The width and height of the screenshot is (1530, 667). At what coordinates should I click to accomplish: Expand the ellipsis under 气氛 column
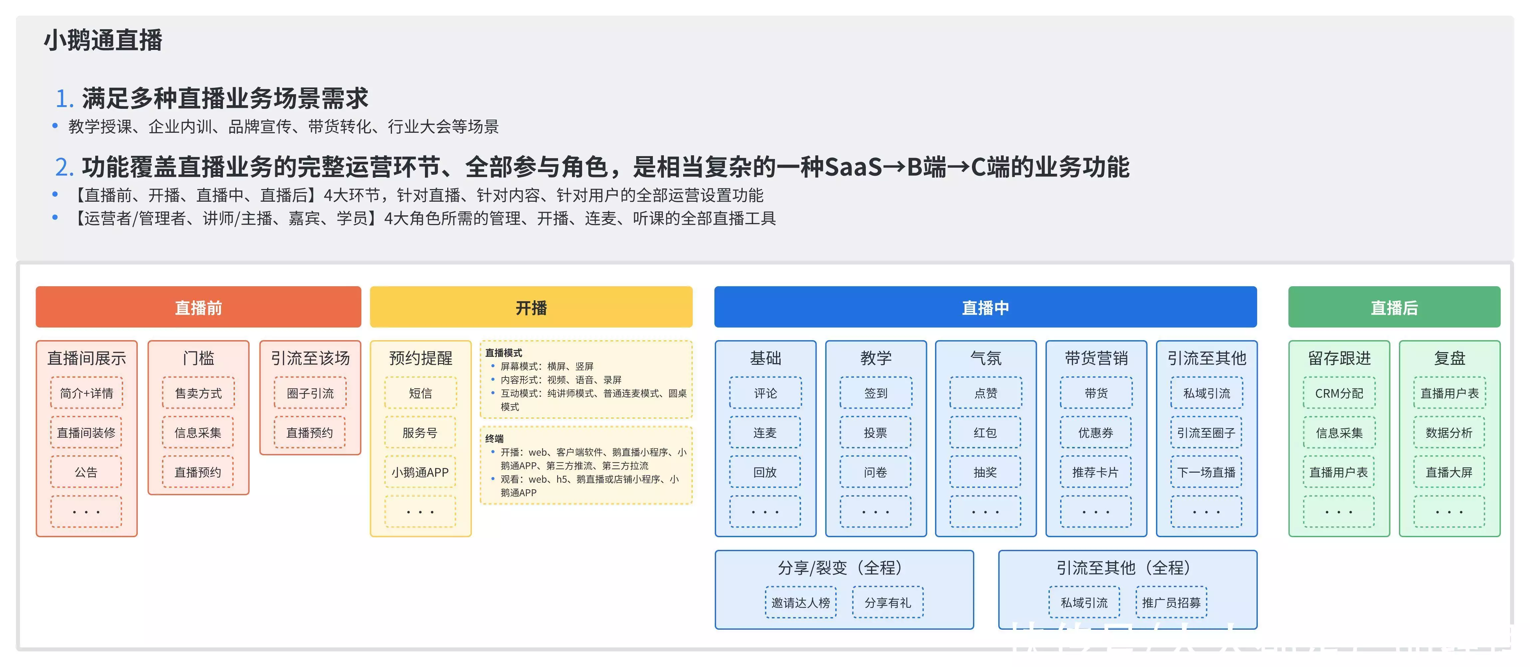coord(985,511)
